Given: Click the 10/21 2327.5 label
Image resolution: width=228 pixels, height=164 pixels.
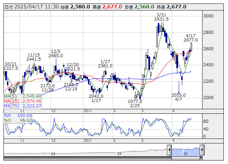Looking at the screenshot, I should click(x=11, y=66).
